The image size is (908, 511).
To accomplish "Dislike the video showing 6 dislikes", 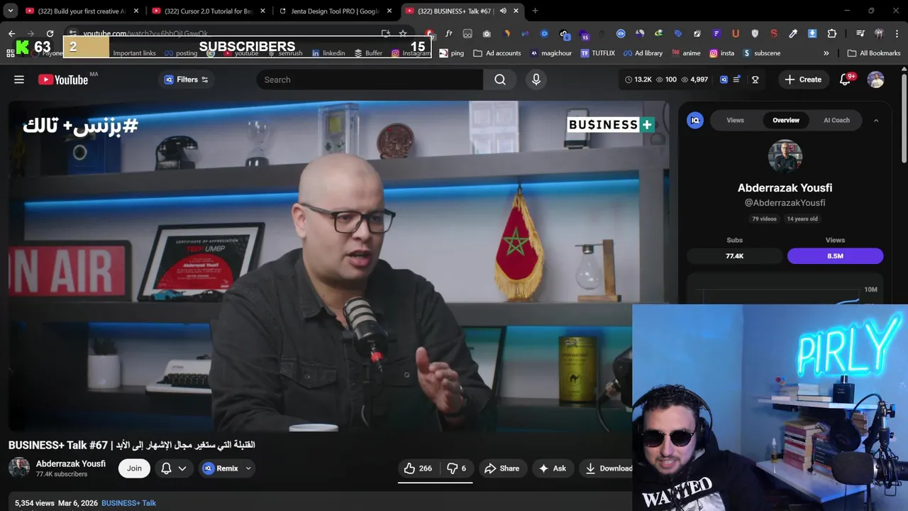I will (456, 468).
